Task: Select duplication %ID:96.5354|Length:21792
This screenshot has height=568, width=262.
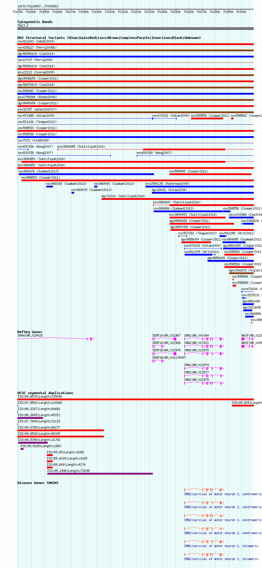Action: pos(39,440)
